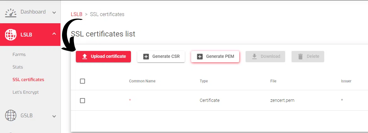The image size is (368, 133).
Task: Click the Dashboard gauge icon
Action: tap(11, 13)
